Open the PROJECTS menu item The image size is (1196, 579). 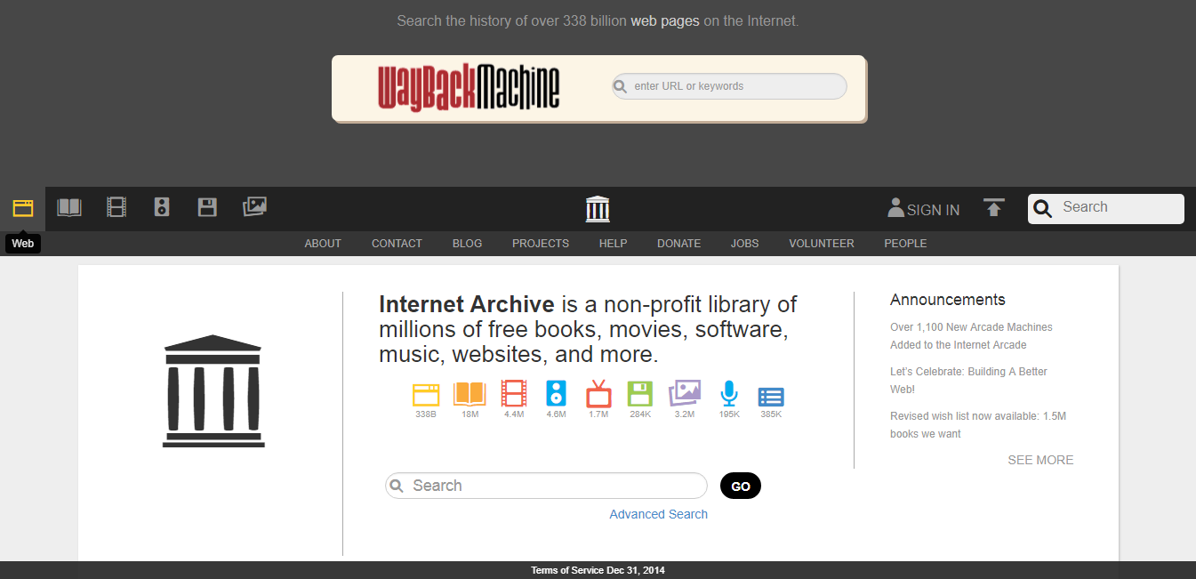coord(541,244)
